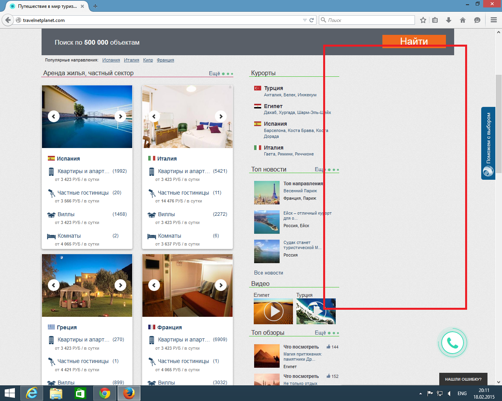Click the green phone callback icon
Viewport: 502px width, 401px height.
tap(452, 343)
